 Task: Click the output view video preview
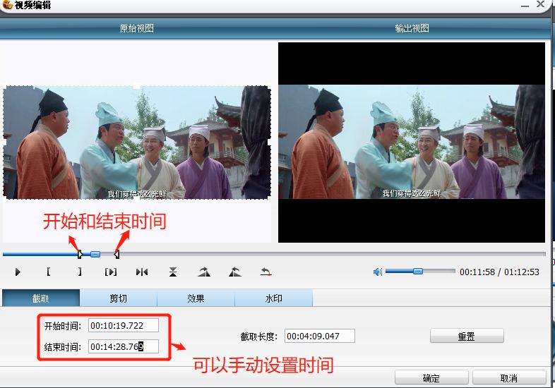point(411,143)
